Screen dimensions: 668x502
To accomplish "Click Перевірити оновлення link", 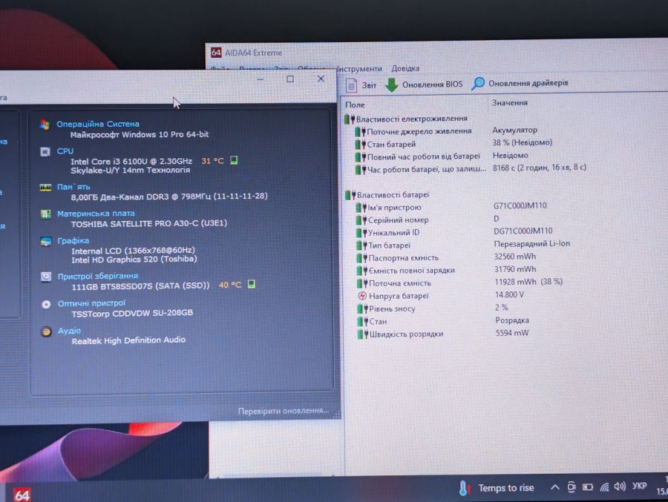I will click(x=284, y=411).
